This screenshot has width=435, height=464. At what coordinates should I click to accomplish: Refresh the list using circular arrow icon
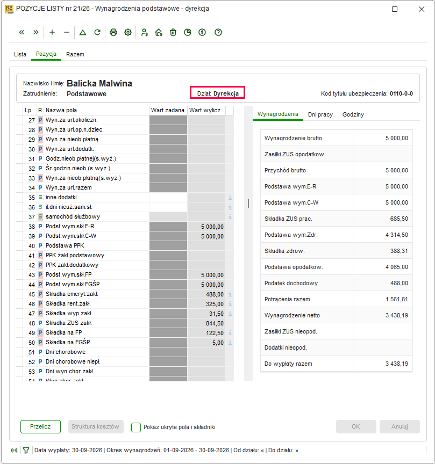97,32
